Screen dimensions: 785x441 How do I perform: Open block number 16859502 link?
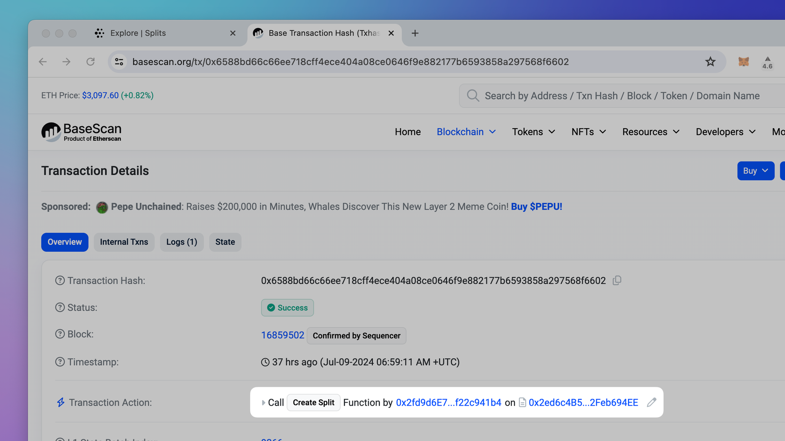pos(283,335)
